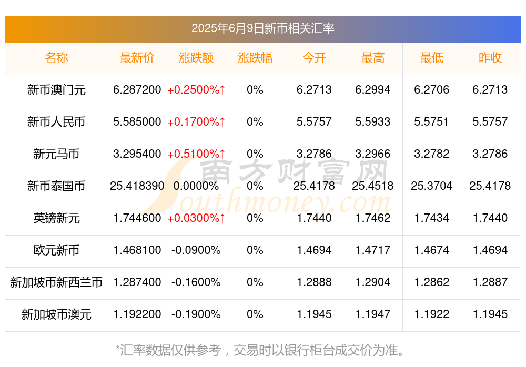
Task: Click the 最低 column header
Action: [x=432, y=58]
